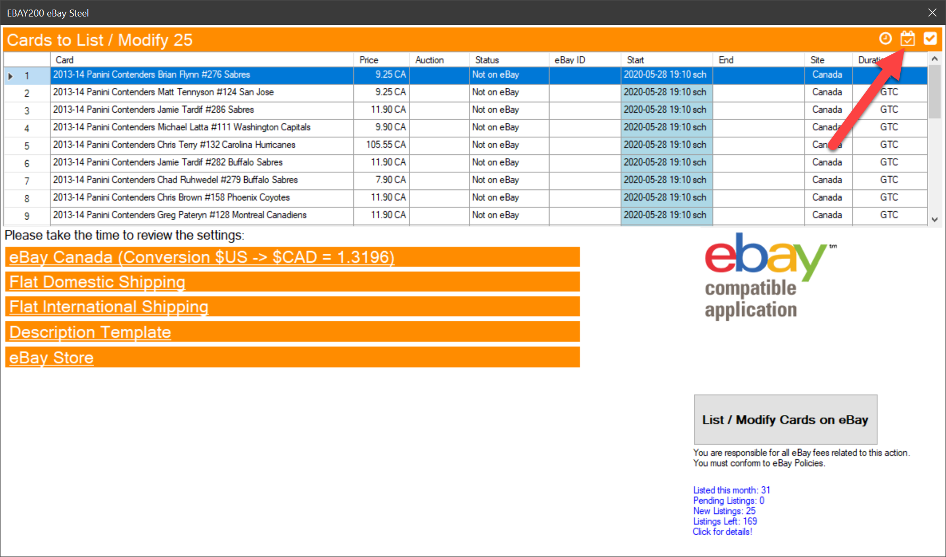Select Chad Ruhwedel #279 Buffalo Sabres card
This screenshot has height=557, width=946.
pyautogui.click(x=202, y=180)
